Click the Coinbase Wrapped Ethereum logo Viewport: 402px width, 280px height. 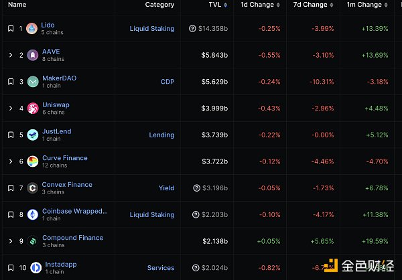[32, 214]
